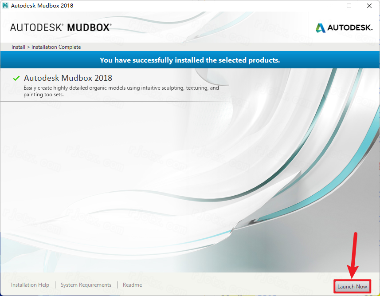This screenshot has height=296, width=380.
Task: Close the Mudbox installer window
Action: pos(369,6)
